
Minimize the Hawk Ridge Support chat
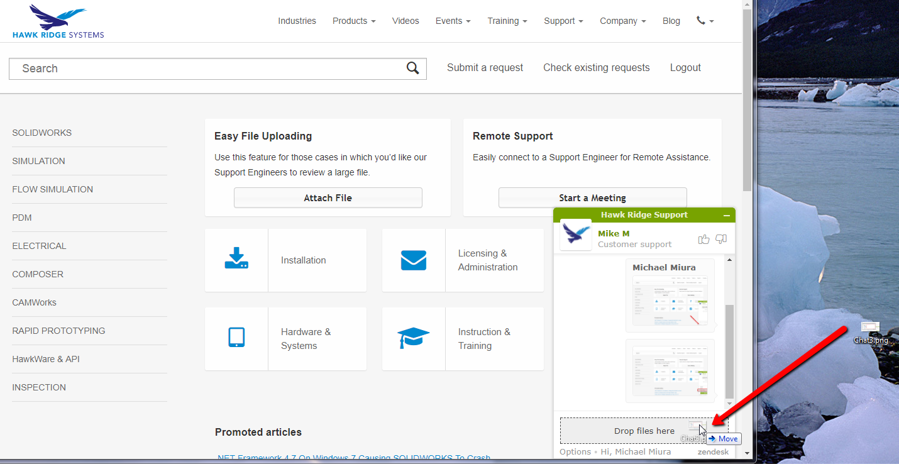(727, 215)
